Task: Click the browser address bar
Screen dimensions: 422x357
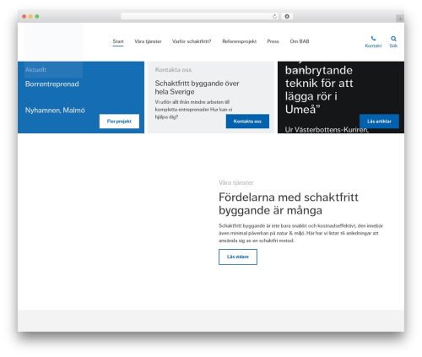Action: 200,16
